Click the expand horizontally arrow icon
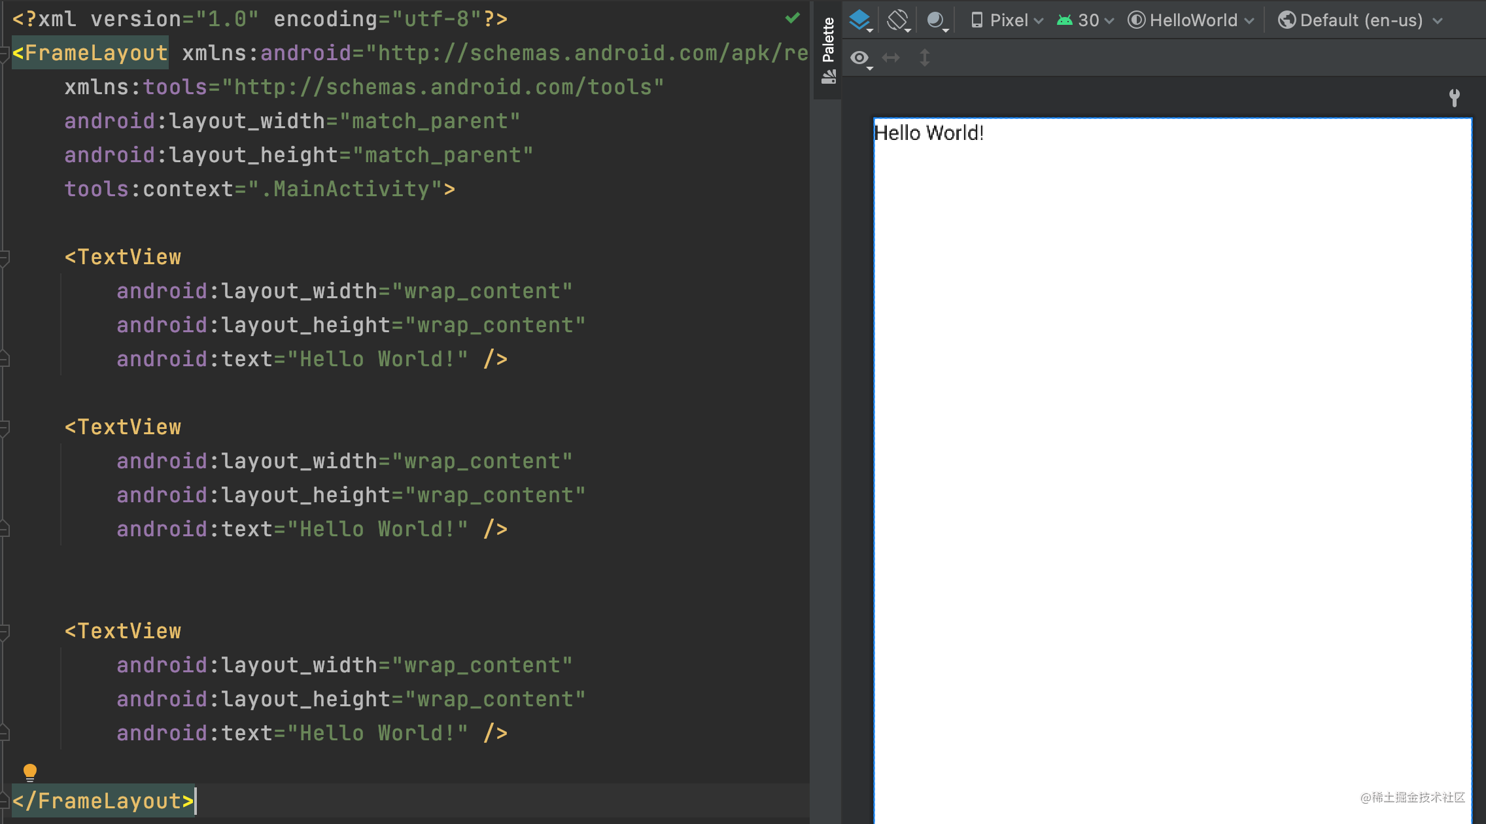The width and height of the screenshot is (1486, 824). [x=891, y=58]
